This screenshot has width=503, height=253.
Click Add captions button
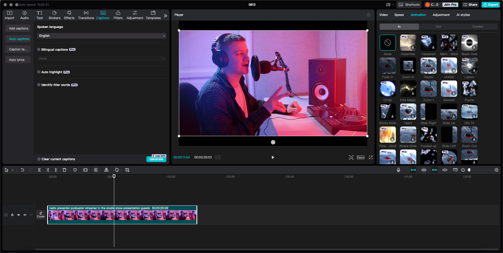18,29
